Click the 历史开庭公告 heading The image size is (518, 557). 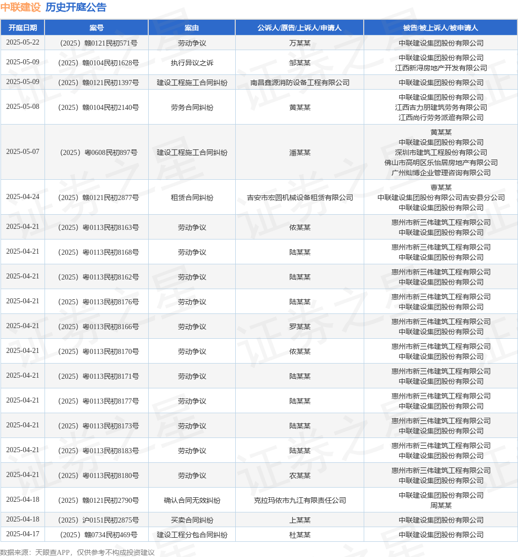click(76, 8)
